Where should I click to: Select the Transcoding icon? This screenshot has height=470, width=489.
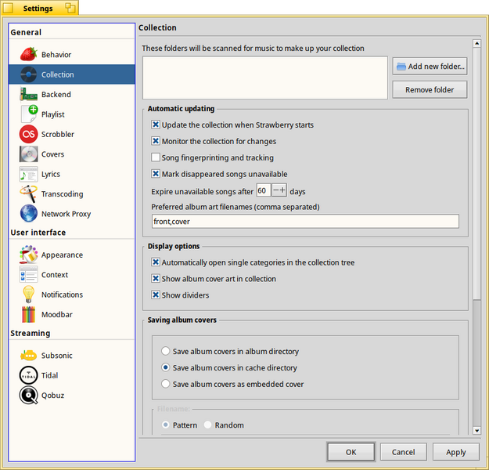29,194
